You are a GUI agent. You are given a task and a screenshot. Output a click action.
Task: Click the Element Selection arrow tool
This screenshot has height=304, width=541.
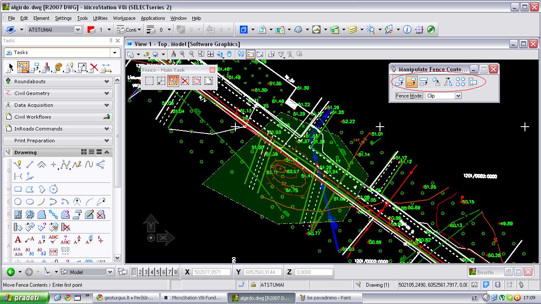point(11,68)
